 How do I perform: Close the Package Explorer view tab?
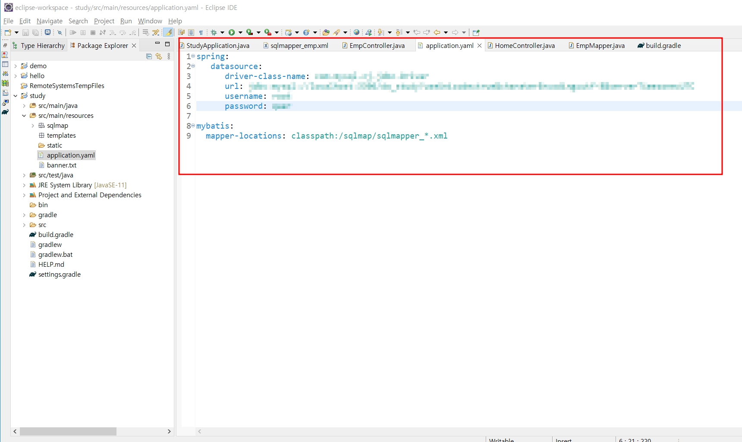134,45
